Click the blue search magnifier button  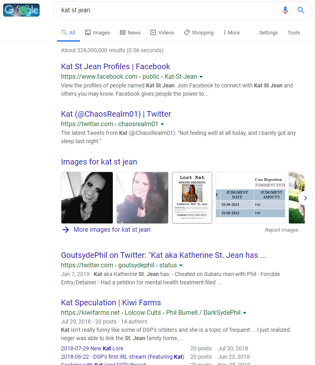tap(301, 10)
